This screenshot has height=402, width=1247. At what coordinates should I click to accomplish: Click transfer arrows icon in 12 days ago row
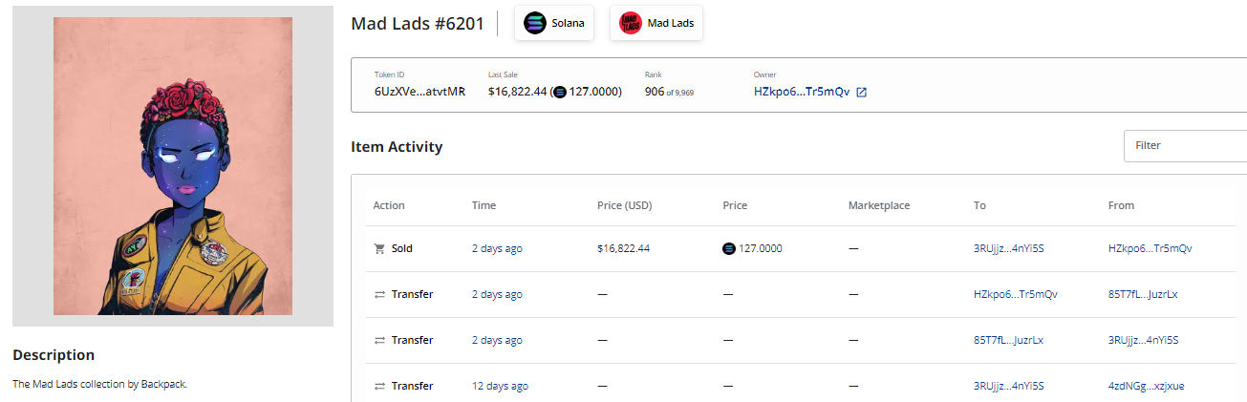click(379, 386)
